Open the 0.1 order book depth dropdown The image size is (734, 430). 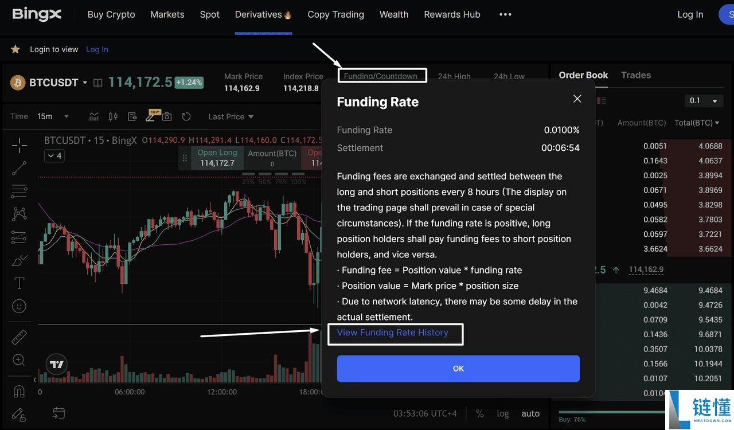tap(703, 101)
